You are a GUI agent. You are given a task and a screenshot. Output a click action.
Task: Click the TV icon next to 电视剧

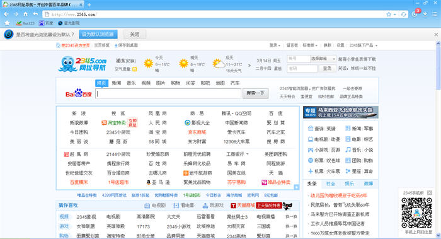click(x=310, y=139)
